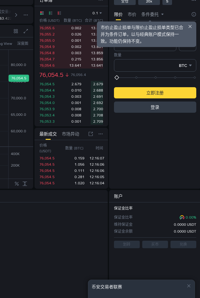Open the BTC unit dropdown
200x298 pixels.
(x=185, y=66)
